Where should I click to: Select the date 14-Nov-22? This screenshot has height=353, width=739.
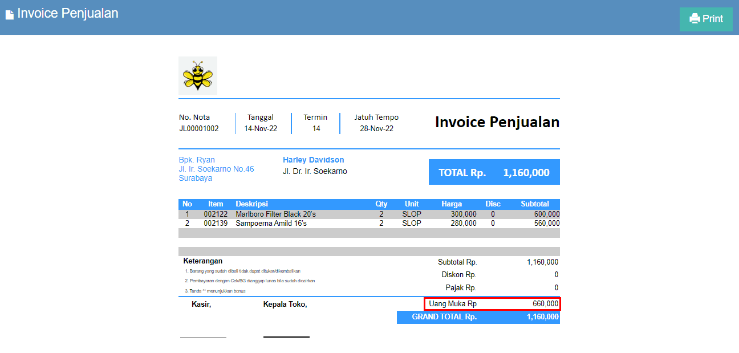pyautogui.click(x=261, y=129)
